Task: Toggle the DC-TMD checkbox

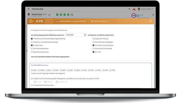Action: coord(93,52)
